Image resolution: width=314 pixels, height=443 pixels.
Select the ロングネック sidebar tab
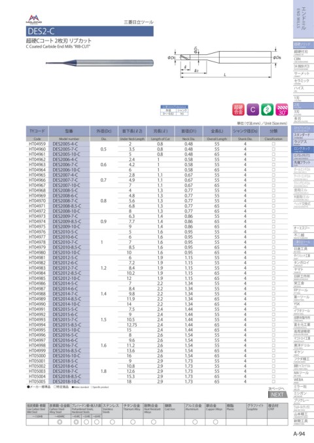click(304, 149)
